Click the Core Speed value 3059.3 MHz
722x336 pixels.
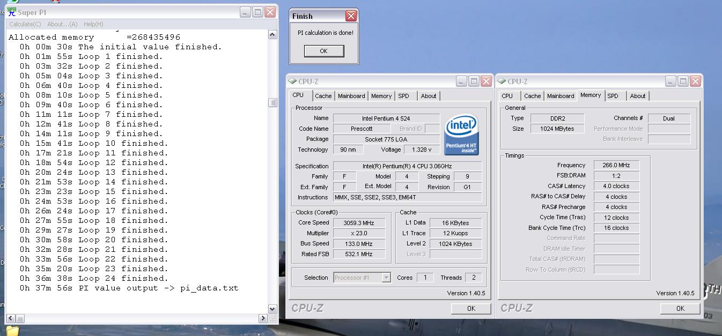click(359, 223)
